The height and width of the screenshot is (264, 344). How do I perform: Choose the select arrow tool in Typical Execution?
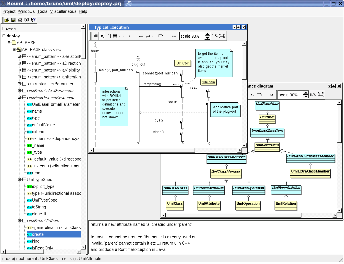[102, 36]
